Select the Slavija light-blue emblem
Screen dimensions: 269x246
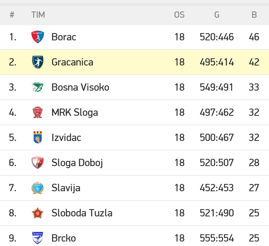(38, 188)
